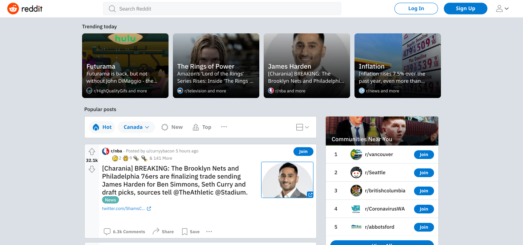
Task: Click the News flair tag
Action: [x=110, y=200]
